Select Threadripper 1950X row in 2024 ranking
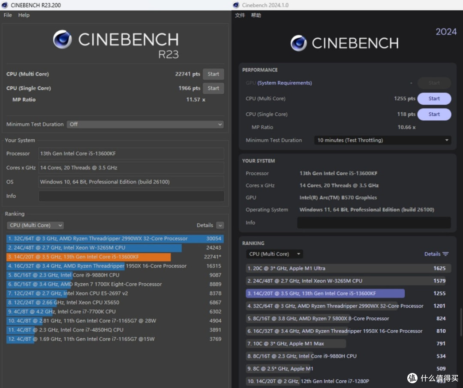463x388 pixels. click(348, 331)
